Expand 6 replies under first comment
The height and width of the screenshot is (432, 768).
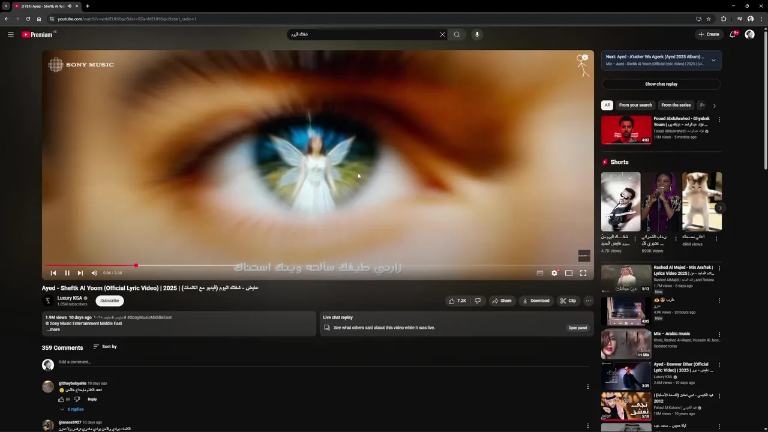(72, 409)
